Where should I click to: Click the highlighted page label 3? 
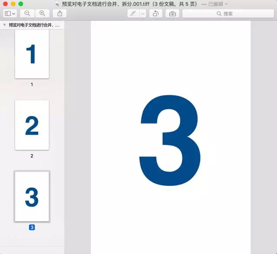point(32,227)
